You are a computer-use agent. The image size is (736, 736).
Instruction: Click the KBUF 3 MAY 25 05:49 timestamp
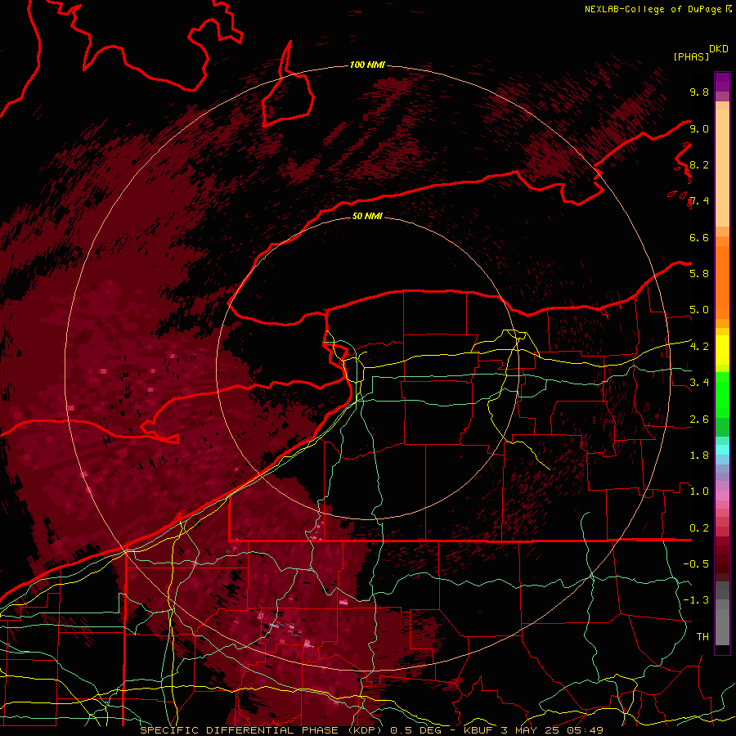point(533,730)
